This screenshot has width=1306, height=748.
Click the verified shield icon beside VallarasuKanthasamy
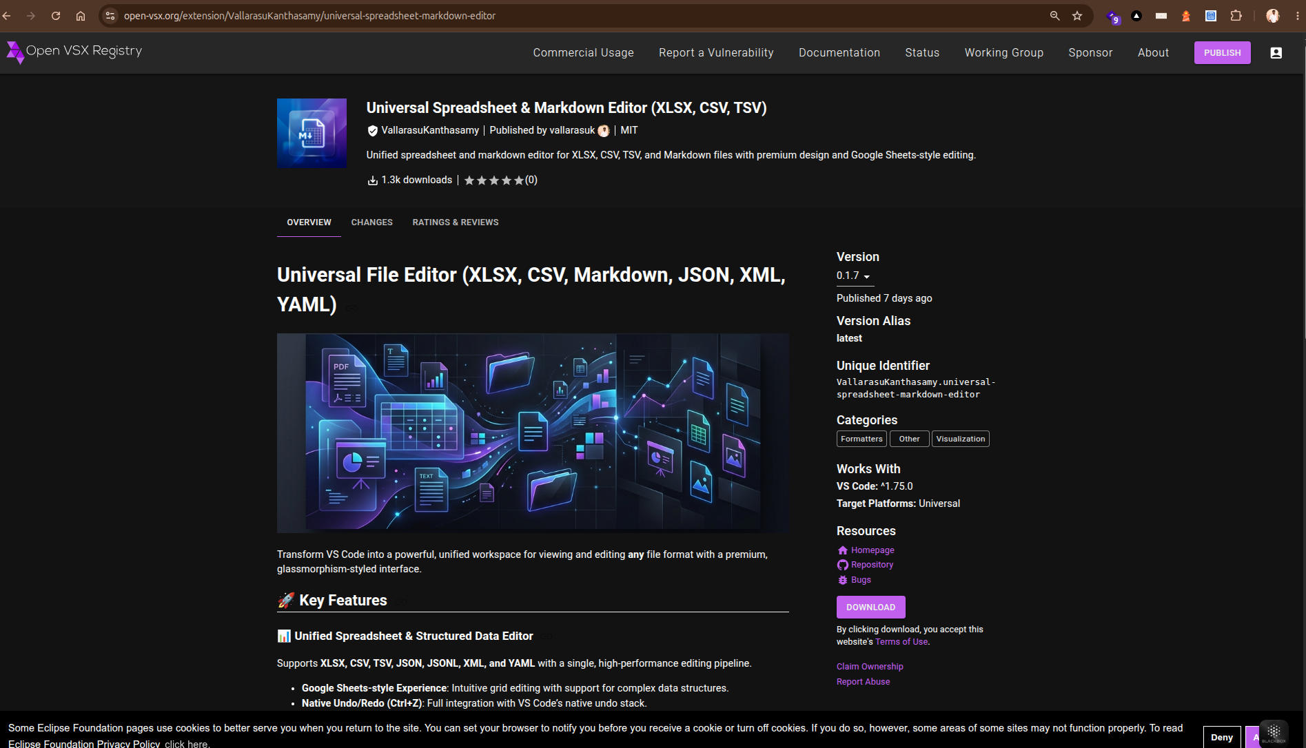point(373,131)
